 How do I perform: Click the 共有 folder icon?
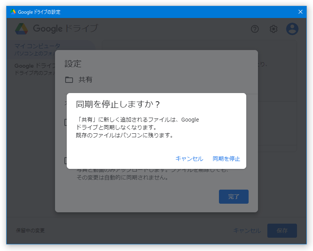pos(69,80)
